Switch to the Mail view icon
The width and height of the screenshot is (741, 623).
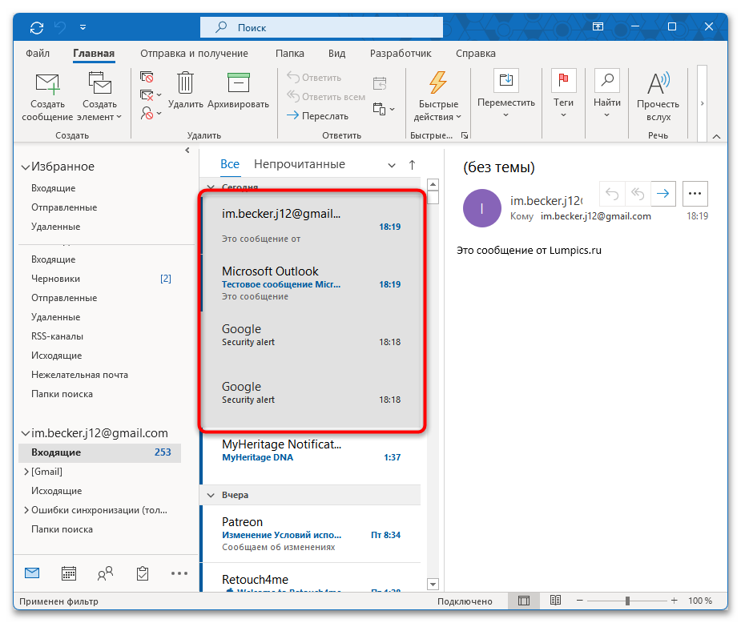point(32,573)
